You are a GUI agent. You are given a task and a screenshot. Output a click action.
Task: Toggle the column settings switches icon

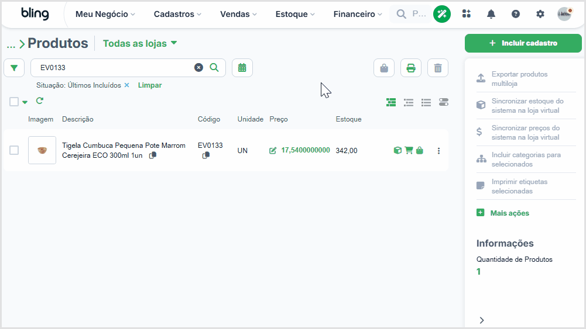(444, 102)
